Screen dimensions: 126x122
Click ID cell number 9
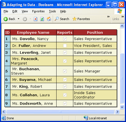tap(7, 103)
